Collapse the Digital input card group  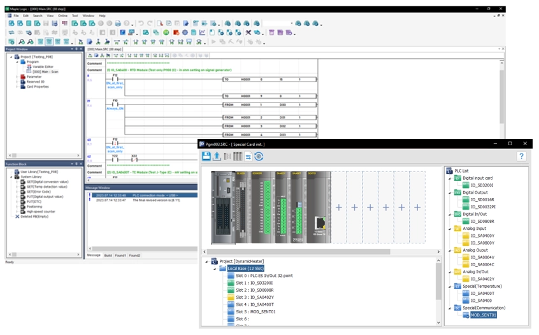point(450,178)
